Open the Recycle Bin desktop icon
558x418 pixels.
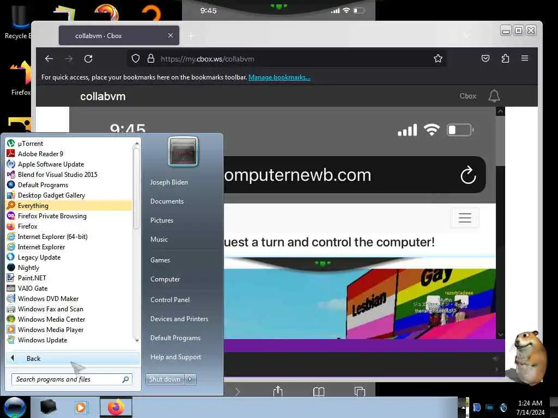pos(19,22)
